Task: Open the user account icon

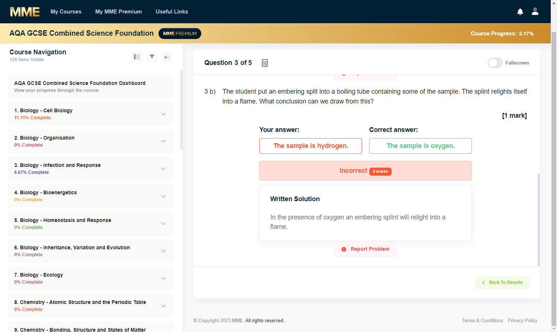Action: pos(535,11)
